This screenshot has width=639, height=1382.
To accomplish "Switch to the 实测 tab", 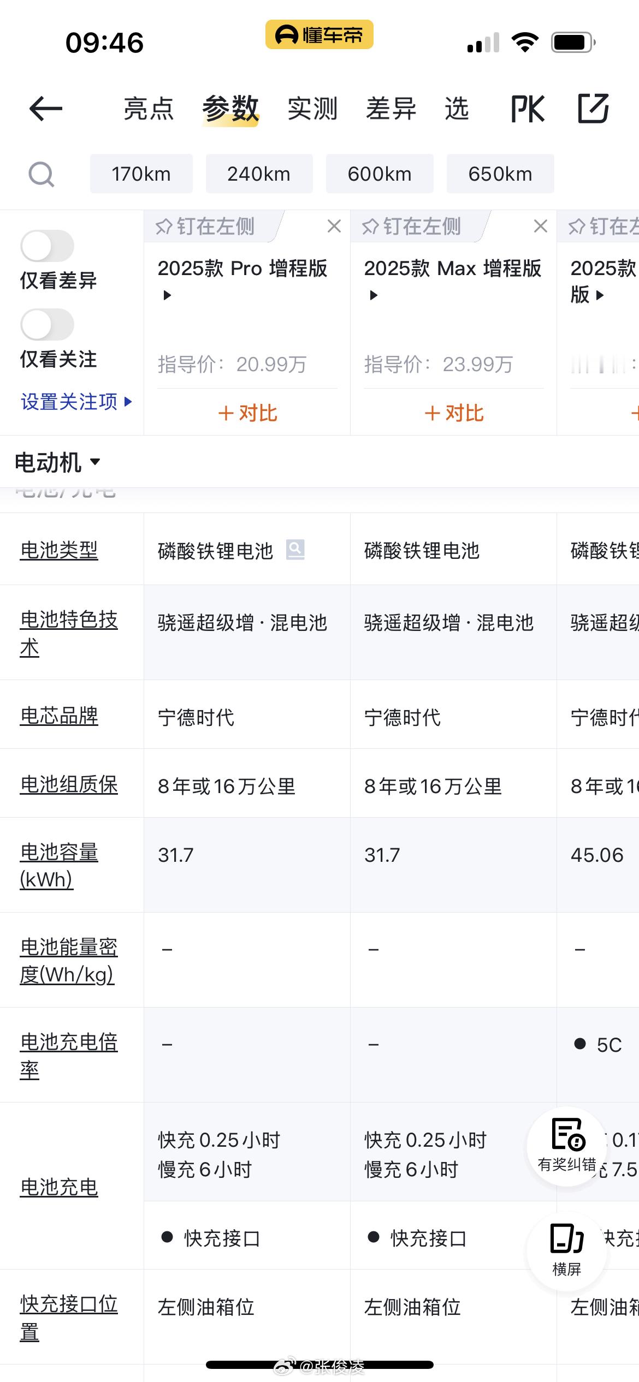I will click(x=312, y=109).
